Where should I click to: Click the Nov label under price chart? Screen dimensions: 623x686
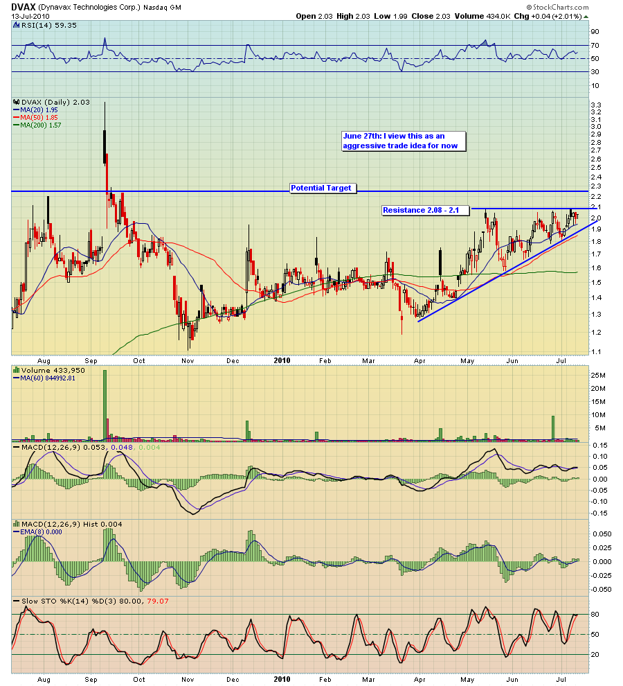tap(188, 361)
